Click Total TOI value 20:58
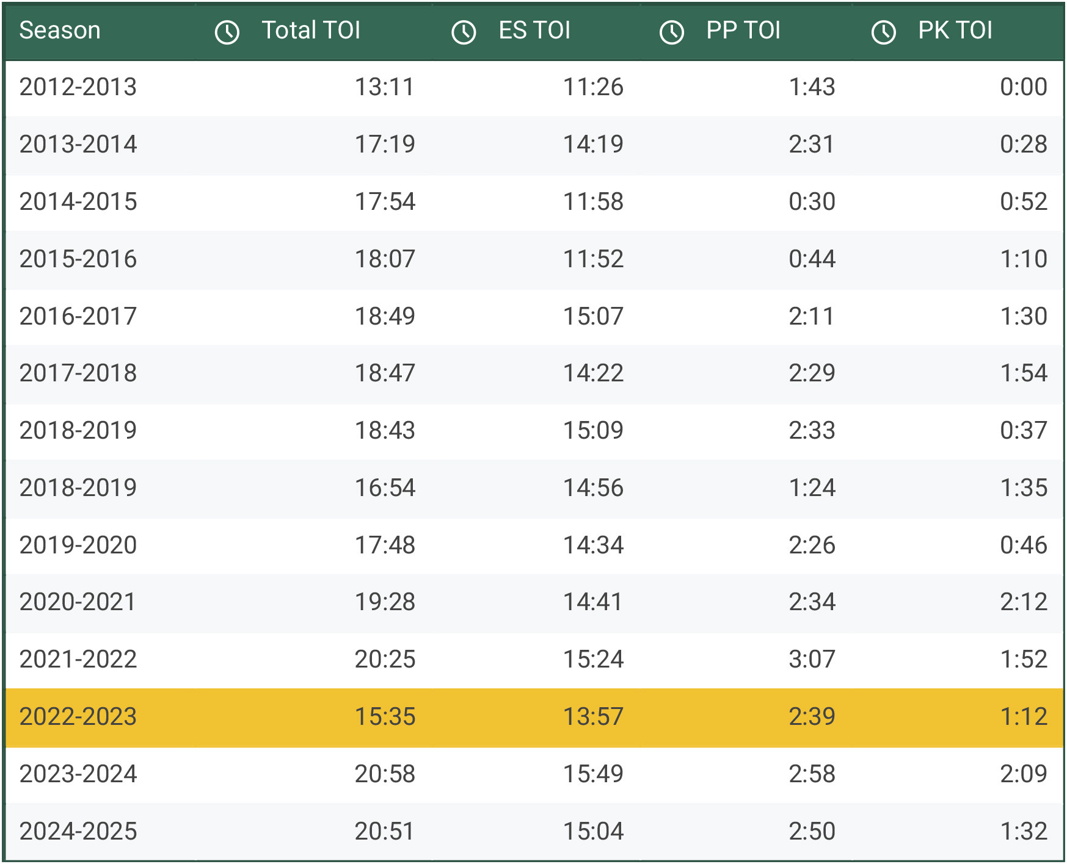The width and height of the screenshot is (1067, 864). 385,774
